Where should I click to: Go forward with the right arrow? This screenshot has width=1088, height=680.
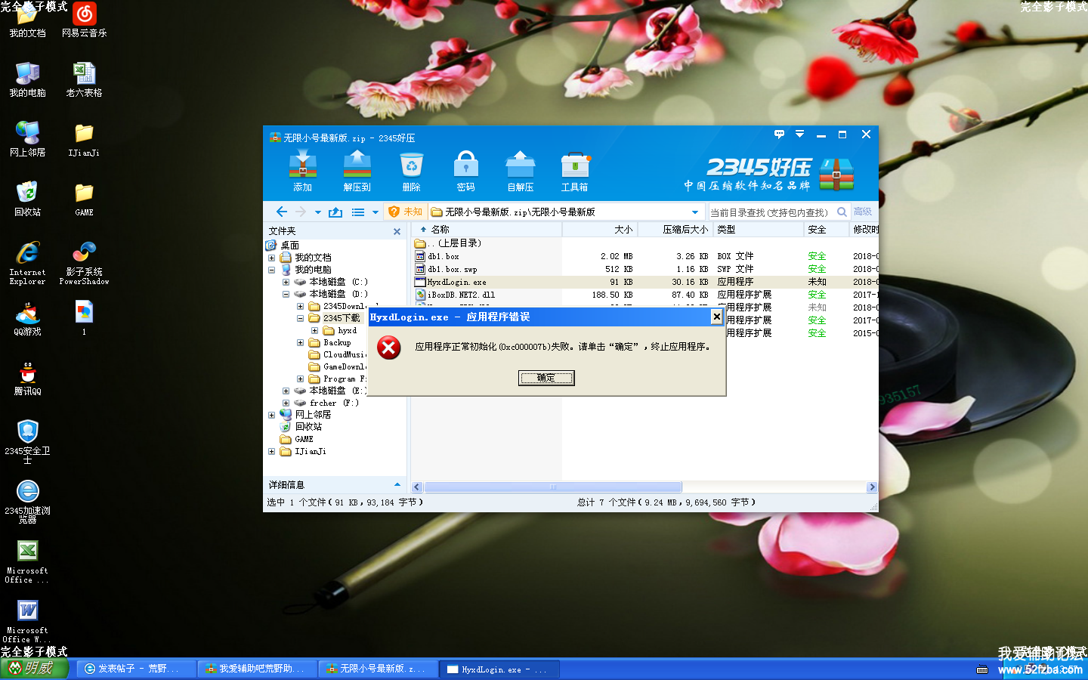[x=301, y=212]
